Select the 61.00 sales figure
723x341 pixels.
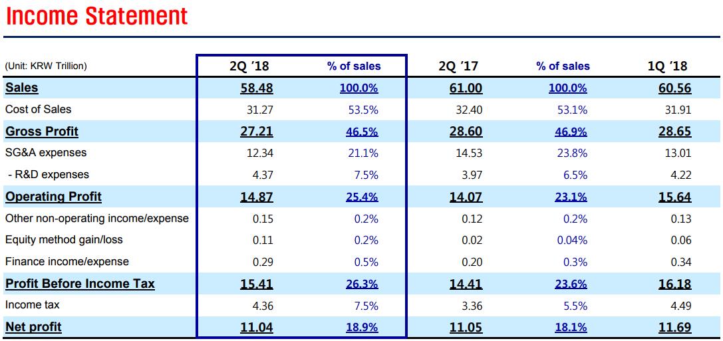pos(466,88)
